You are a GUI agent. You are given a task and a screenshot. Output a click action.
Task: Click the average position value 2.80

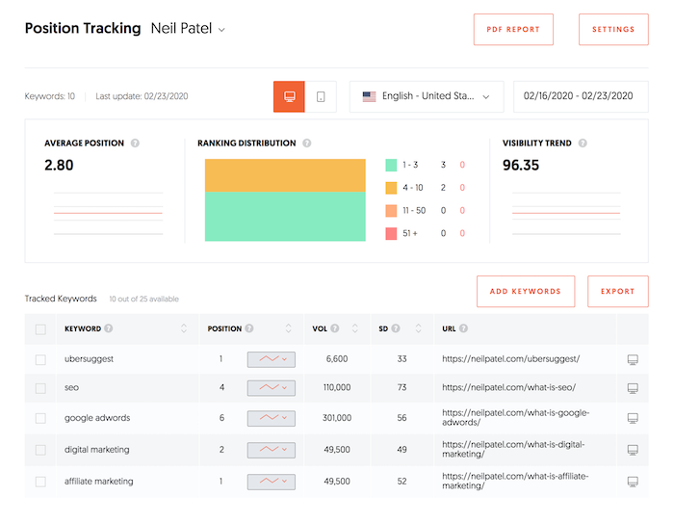(x=59, y=165)
